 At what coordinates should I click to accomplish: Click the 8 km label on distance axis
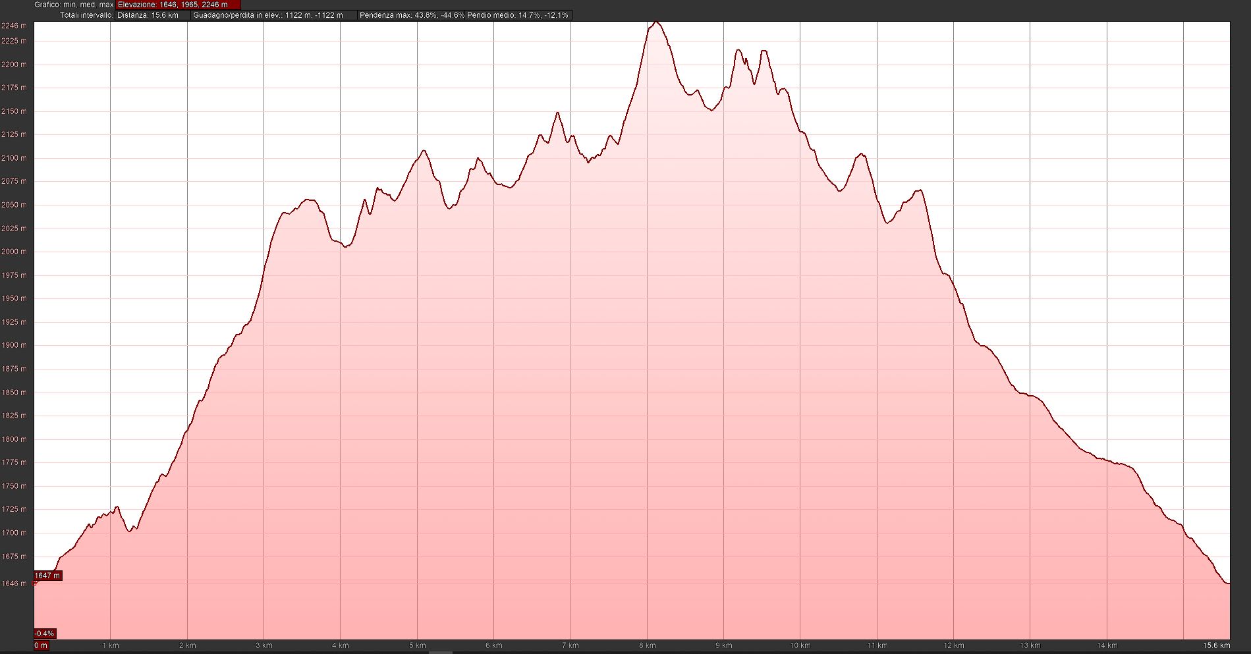[x=647, y=645]
